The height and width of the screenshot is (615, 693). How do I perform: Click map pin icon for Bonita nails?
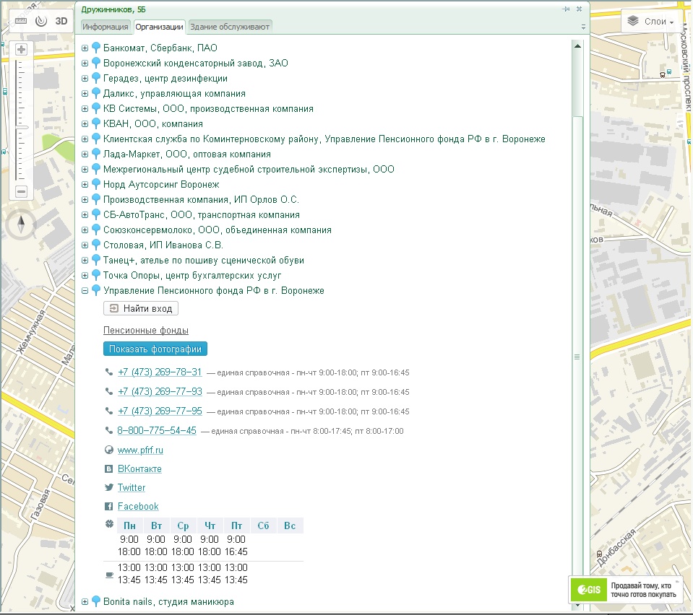[x=96, y=602]
